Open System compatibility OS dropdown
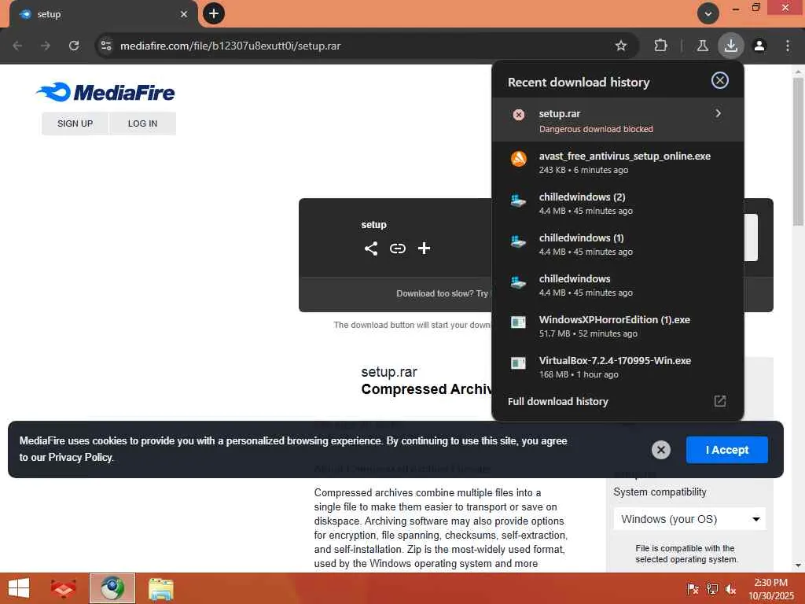 [x=689, y=519]
